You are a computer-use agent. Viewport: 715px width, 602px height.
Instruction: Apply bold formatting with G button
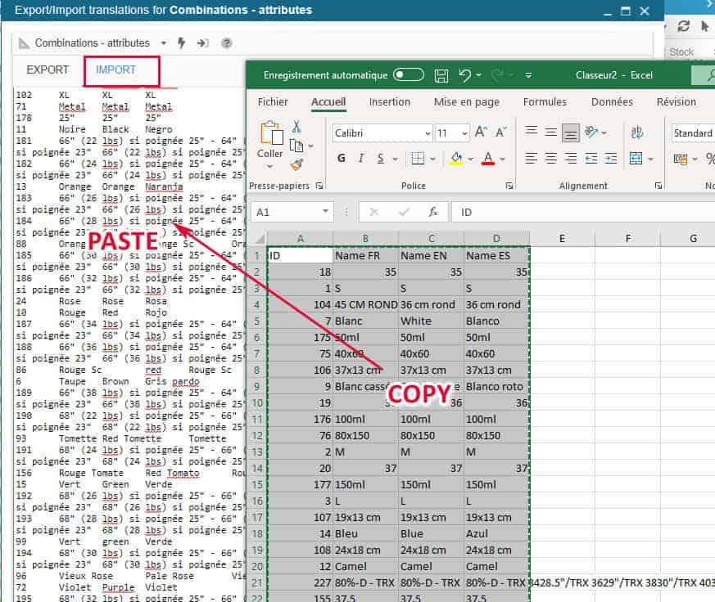coord(341,158)
